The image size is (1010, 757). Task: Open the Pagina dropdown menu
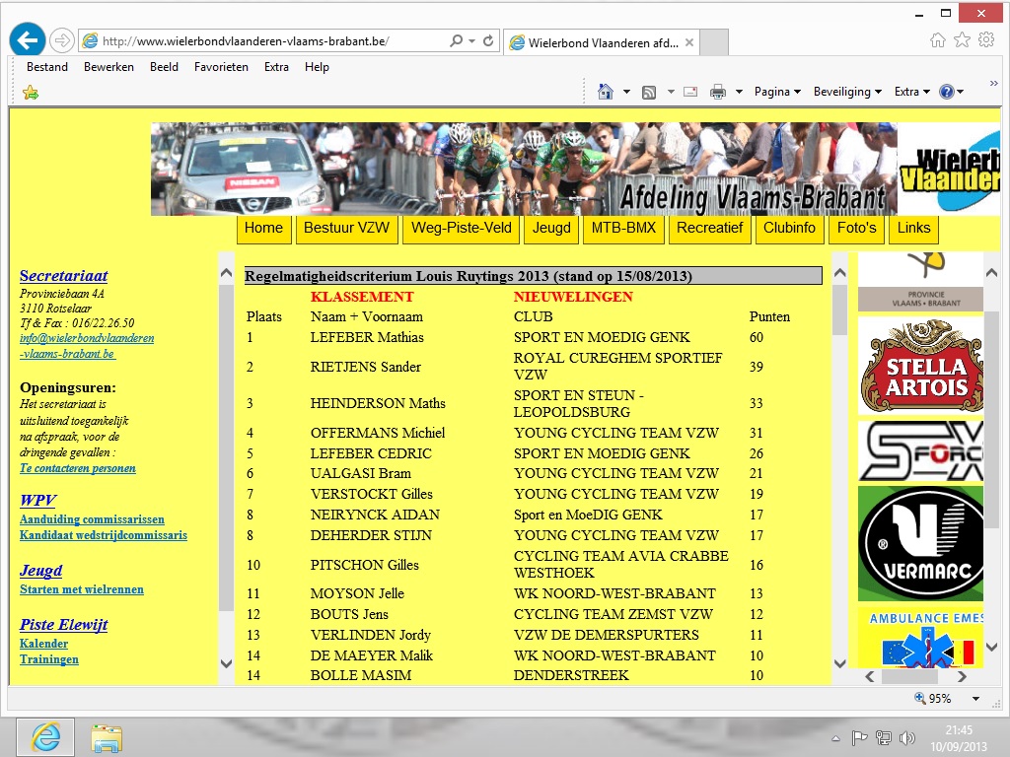pos(777,92)
